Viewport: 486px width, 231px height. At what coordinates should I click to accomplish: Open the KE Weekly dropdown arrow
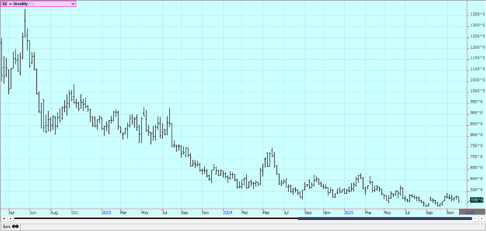(73, 4)
